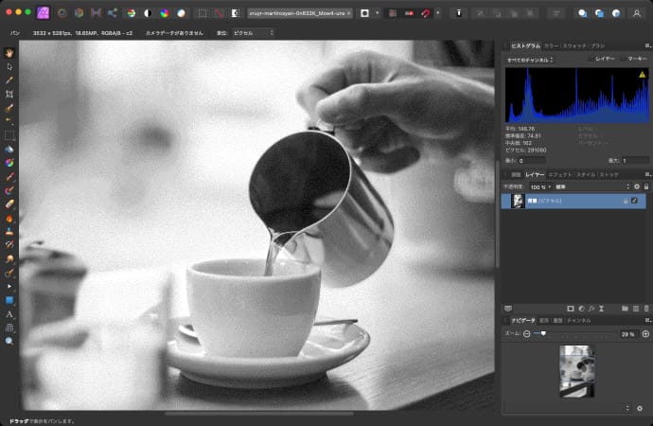Screen dimensions: 653x426
Task: Switch to the エフェクト tab
Action: coord(560,175)
